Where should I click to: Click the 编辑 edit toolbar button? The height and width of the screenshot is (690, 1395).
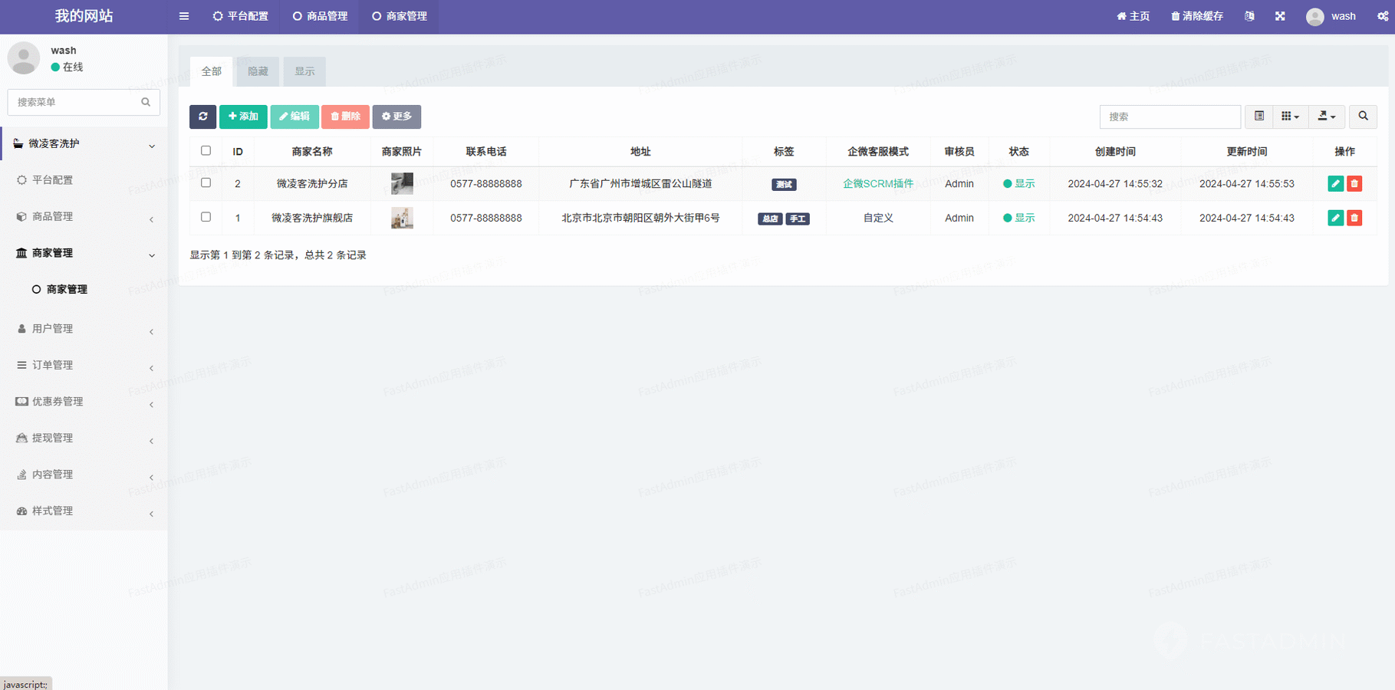click(x=294, y=117)
